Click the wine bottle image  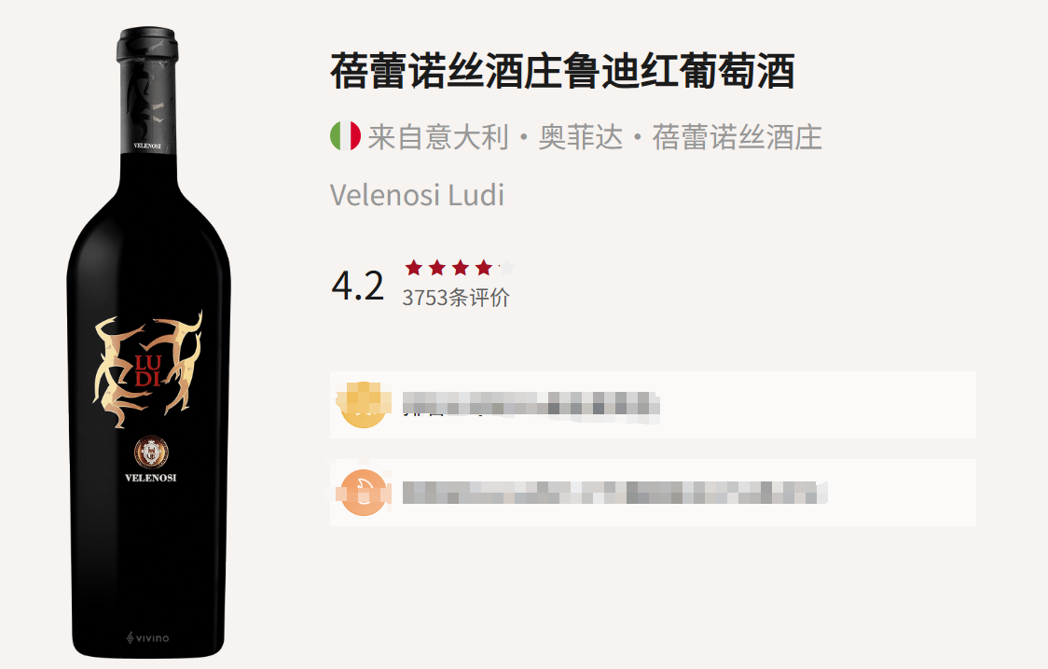(x=148, y=342)
